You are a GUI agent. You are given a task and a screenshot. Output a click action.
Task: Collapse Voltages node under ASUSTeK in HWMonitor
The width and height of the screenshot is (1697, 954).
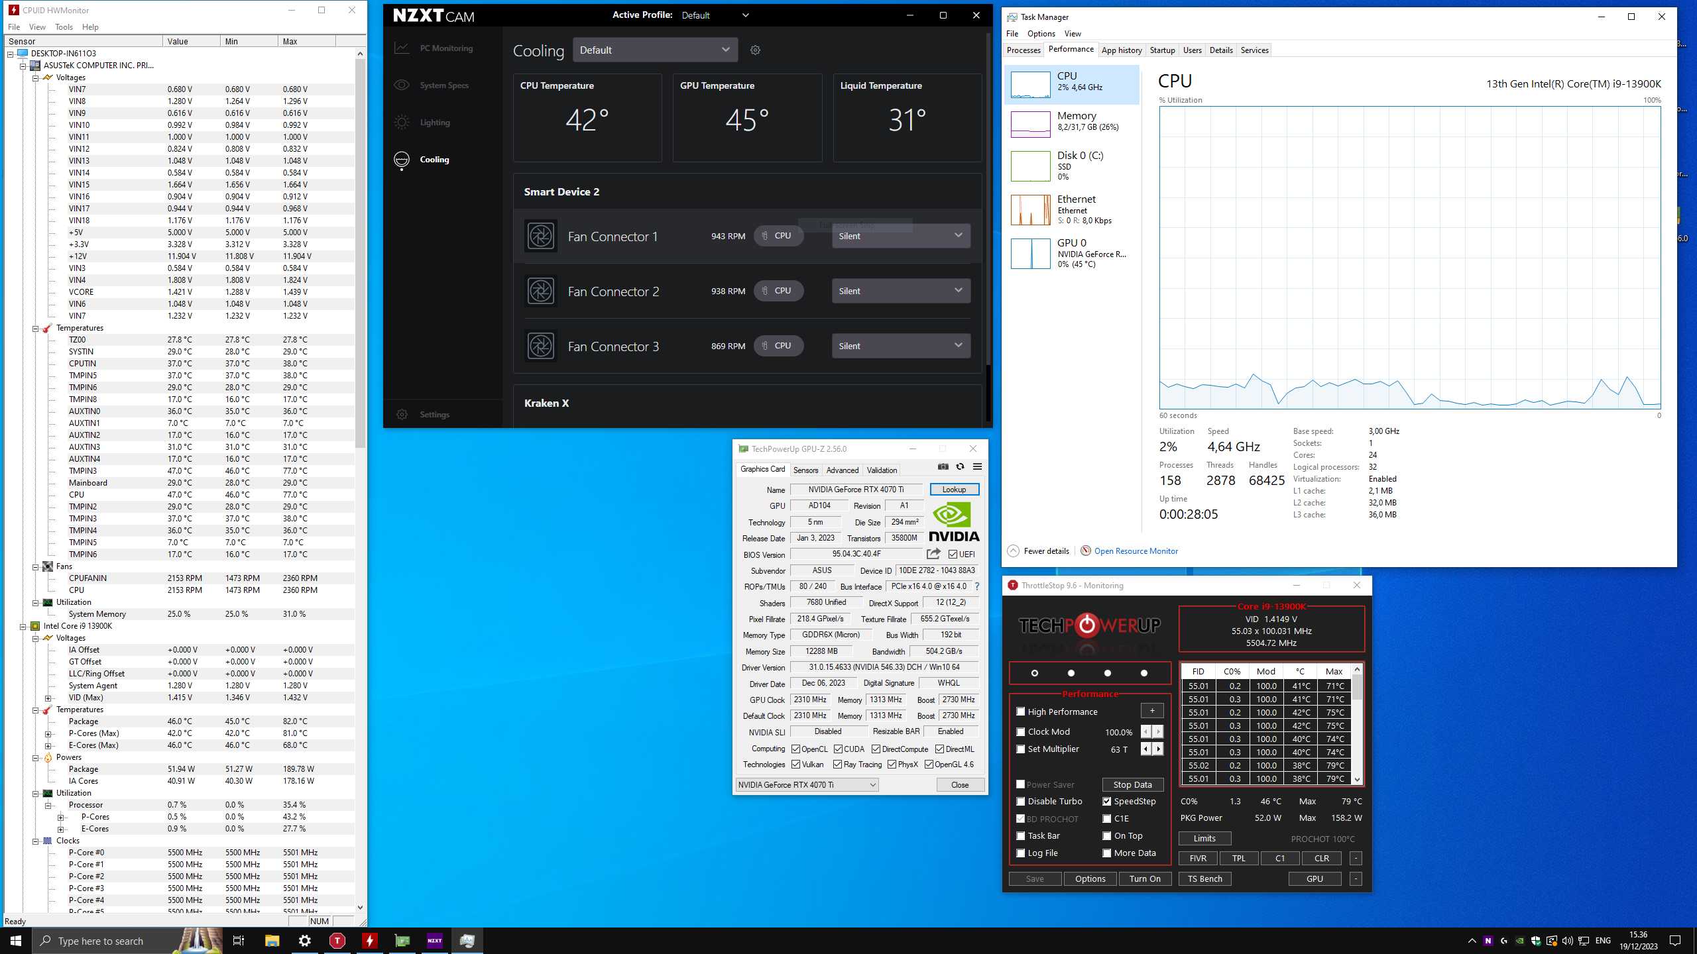click(x=36, y=78)
